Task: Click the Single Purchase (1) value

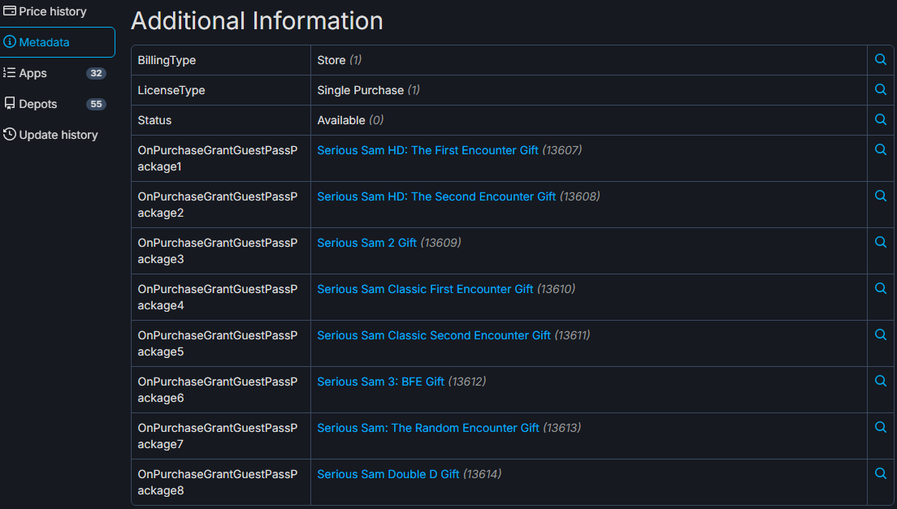Action: (x=368, y=90)
